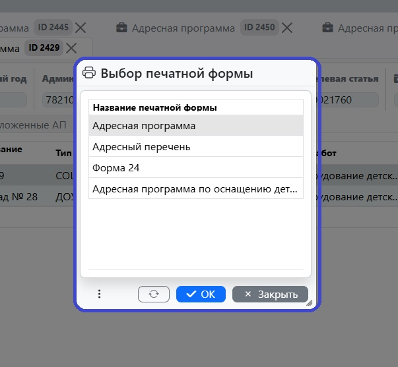Click the Название печатной формы column header

click(x=156, y=107)
